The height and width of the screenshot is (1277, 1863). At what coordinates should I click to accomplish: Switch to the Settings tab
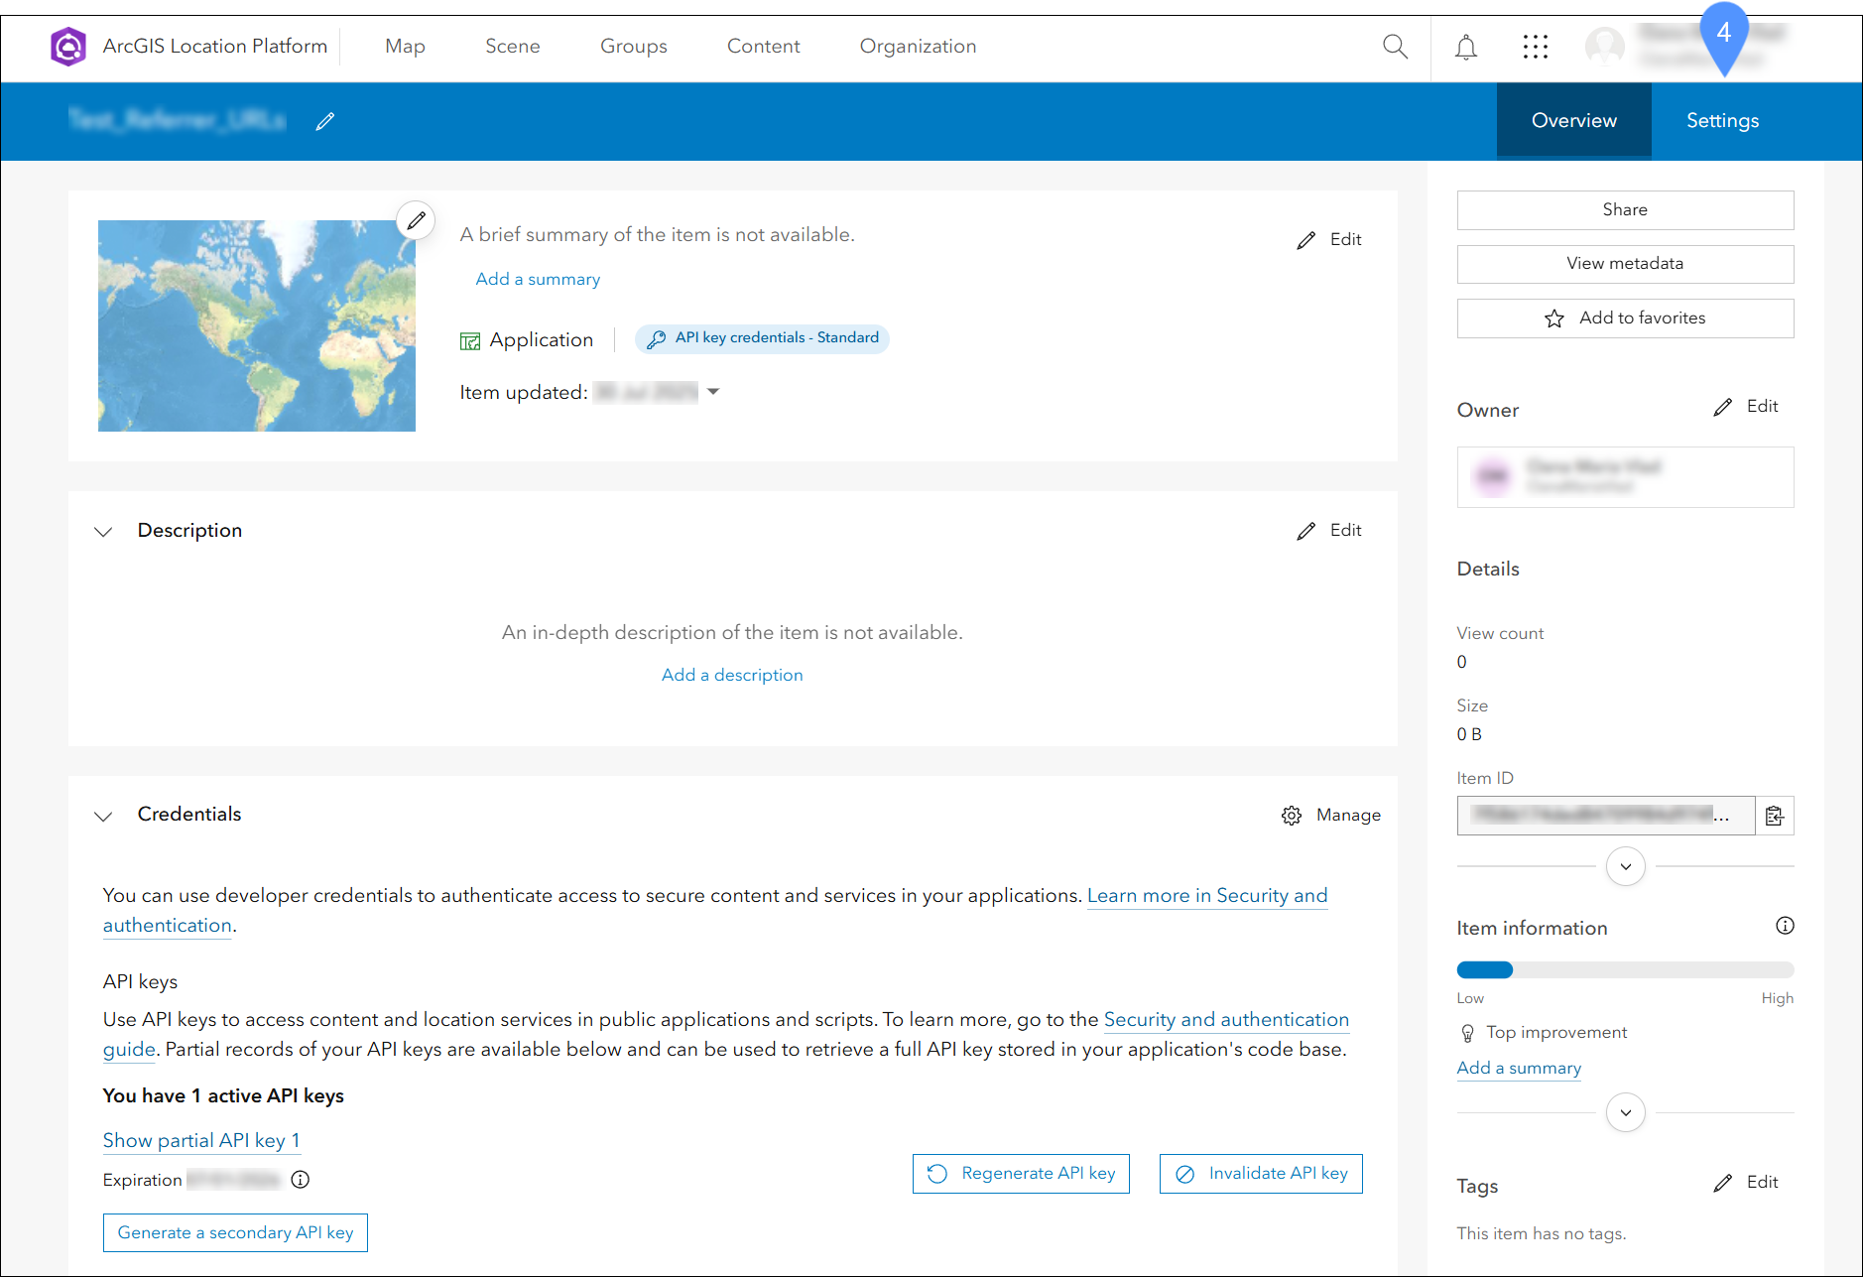[1722, 120]
